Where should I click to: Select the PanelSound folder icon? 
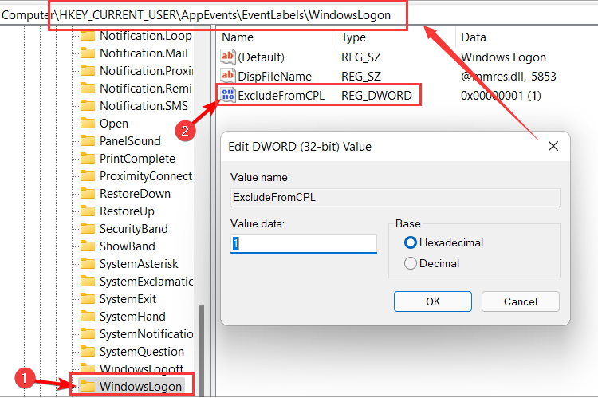pos(88,141)
